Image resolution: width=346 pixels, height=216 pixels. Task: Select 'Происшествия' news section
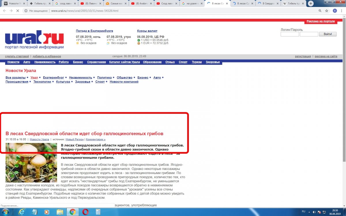(x=17, y=82)
